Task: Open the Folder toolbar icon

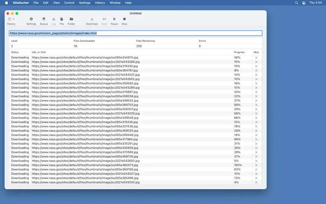Action: coord(71,21)
